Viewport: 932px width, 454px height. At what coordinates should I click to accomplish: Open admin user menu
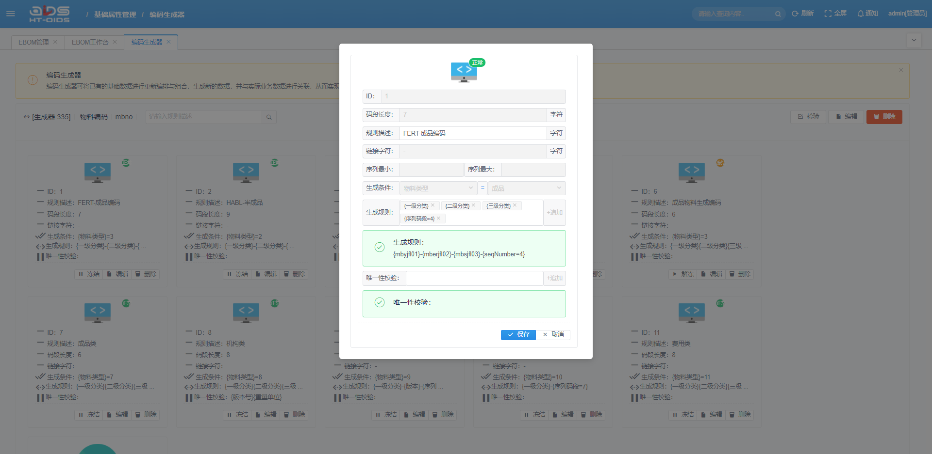(x=907, y=14)
